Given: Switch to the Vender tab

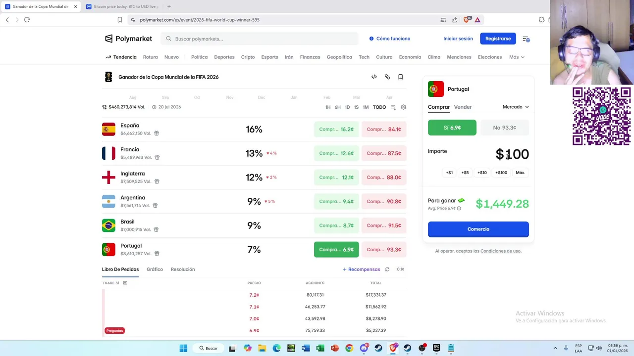Looking at the screenshot, I should point(463,107).
